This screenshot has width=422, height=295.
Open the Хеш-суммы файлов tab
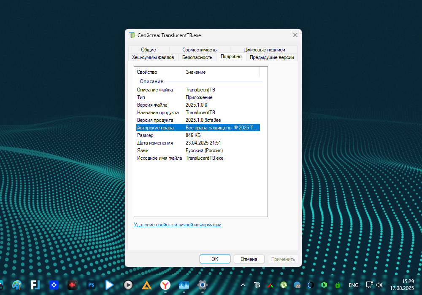pos(153,57)
